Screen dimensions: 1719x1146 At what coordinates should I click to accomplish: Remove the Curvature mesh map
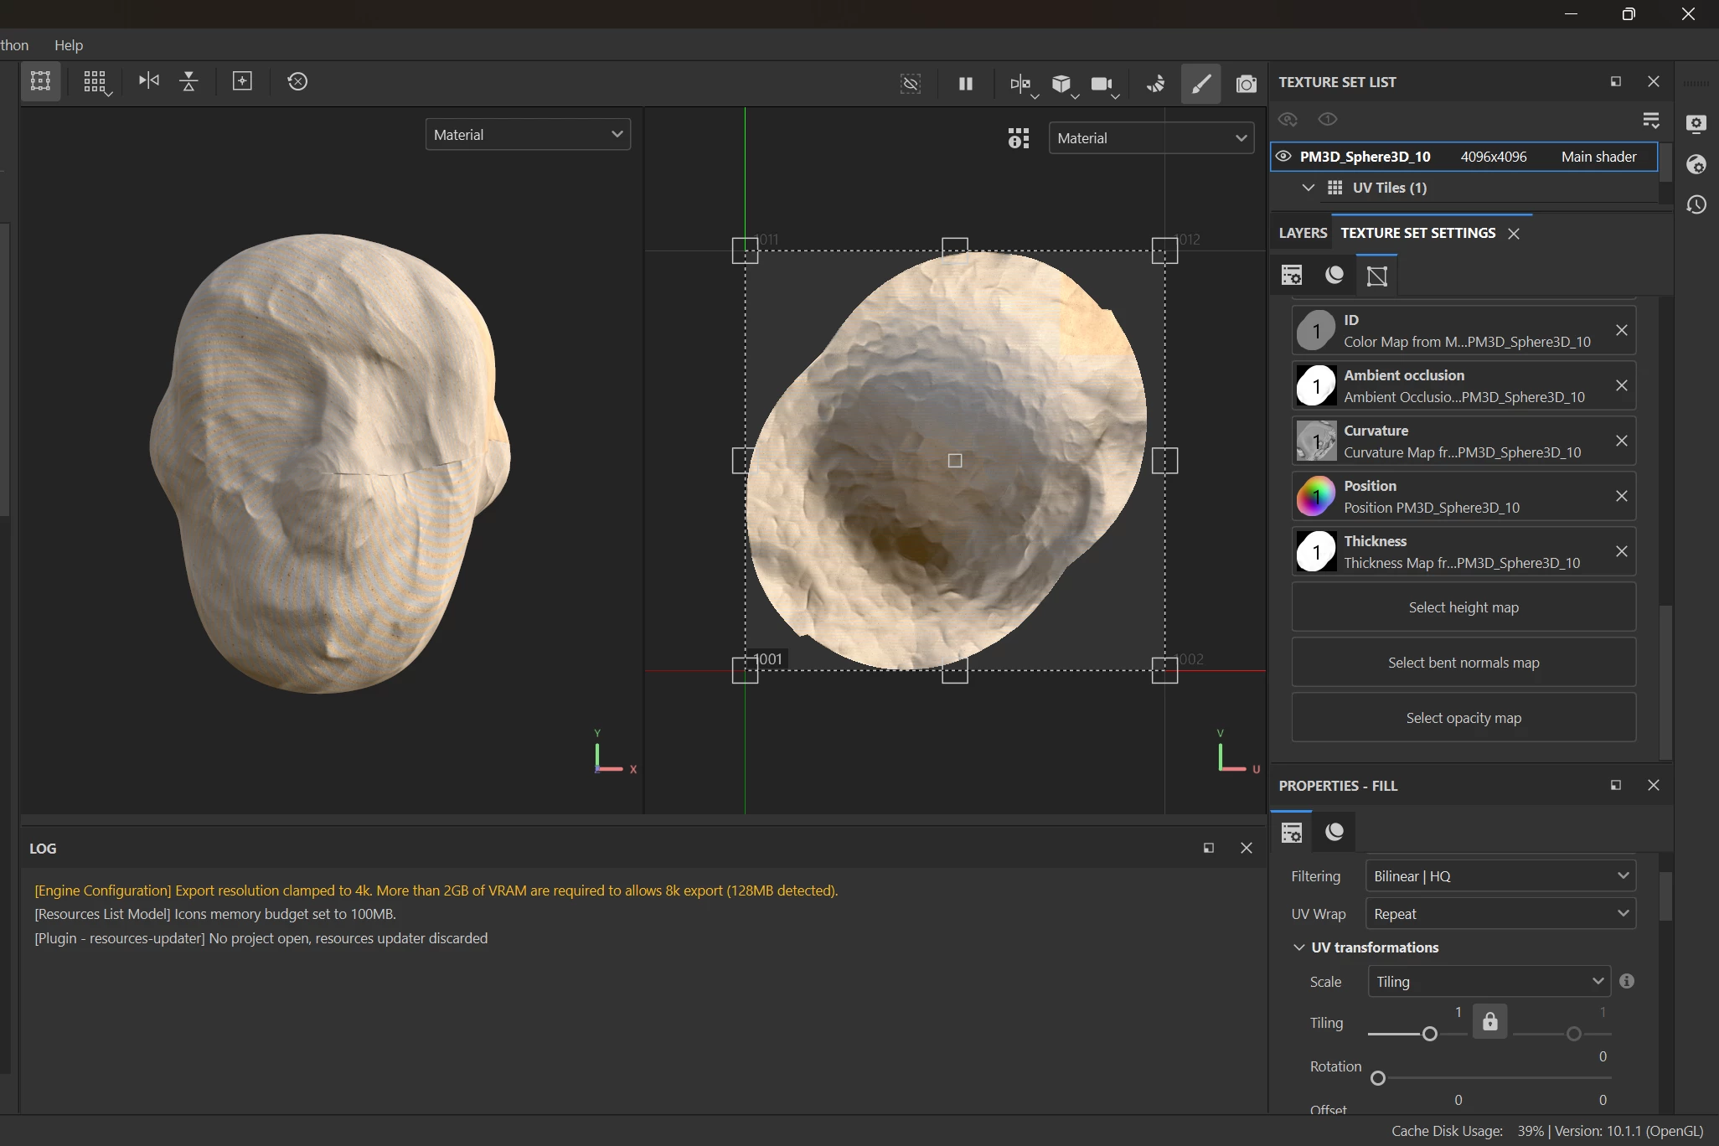click(x=1621, y=441)
